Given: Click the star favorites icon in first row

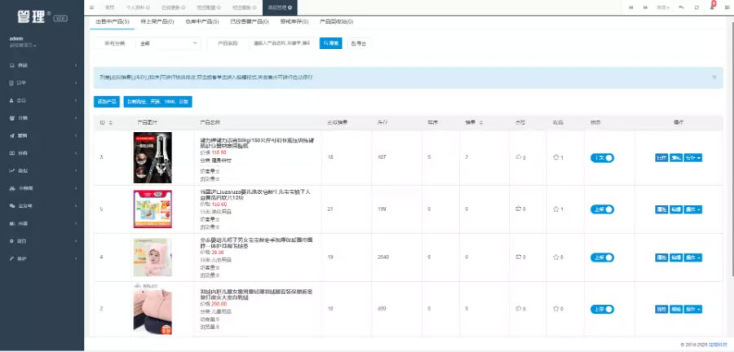Looking at the screenshot, I should tap(556, 157).
